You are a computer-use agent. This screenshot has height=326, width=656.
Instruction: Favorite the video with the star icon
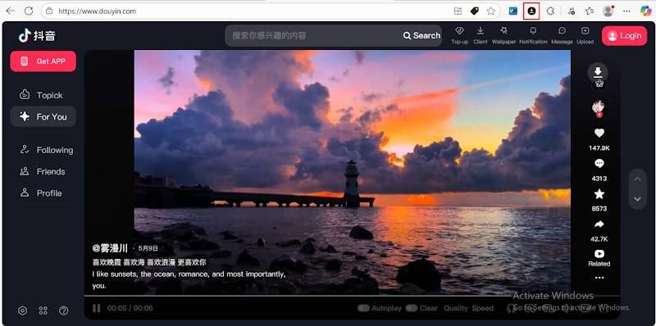[599, 194]
